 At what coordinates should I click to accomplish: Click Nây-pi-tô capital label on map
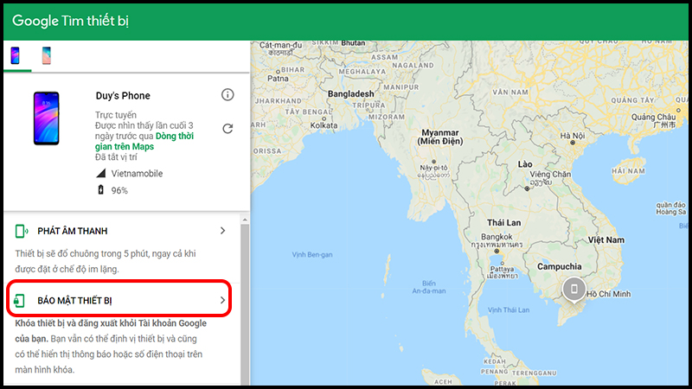click(433, 168)
